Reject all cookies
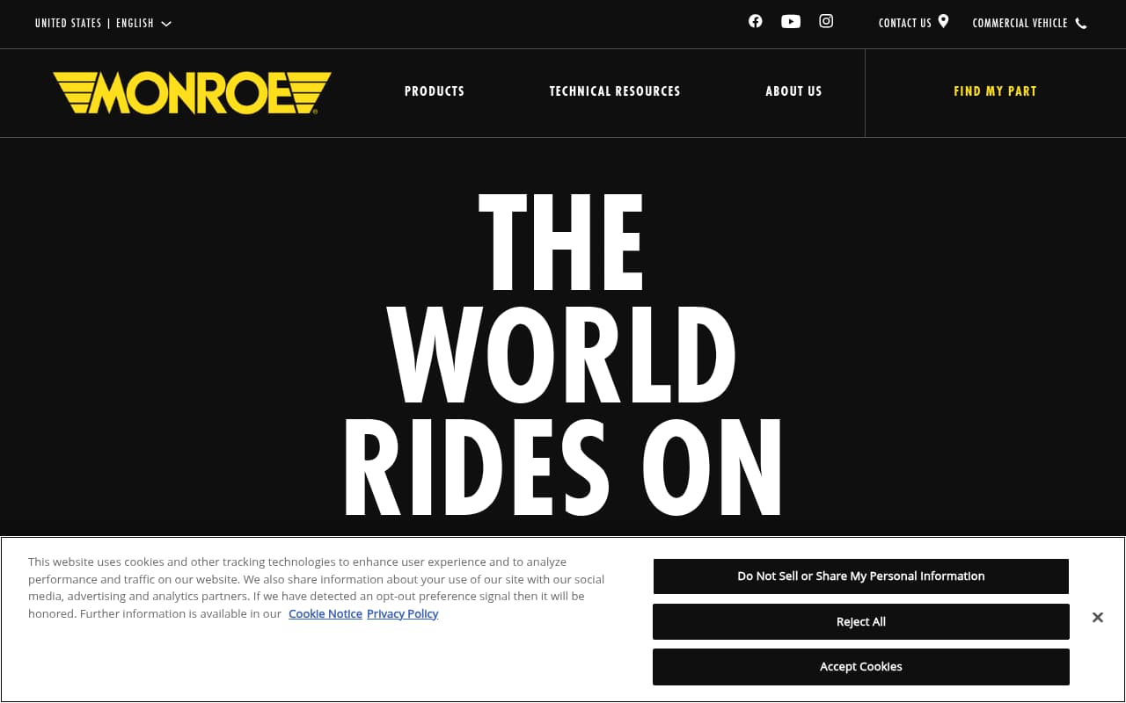1126x703 pixels. tap(860, 621)
